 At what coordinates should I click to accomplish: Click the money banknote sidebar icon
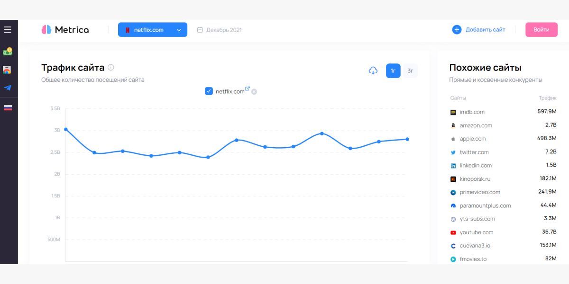coord(8,51)
